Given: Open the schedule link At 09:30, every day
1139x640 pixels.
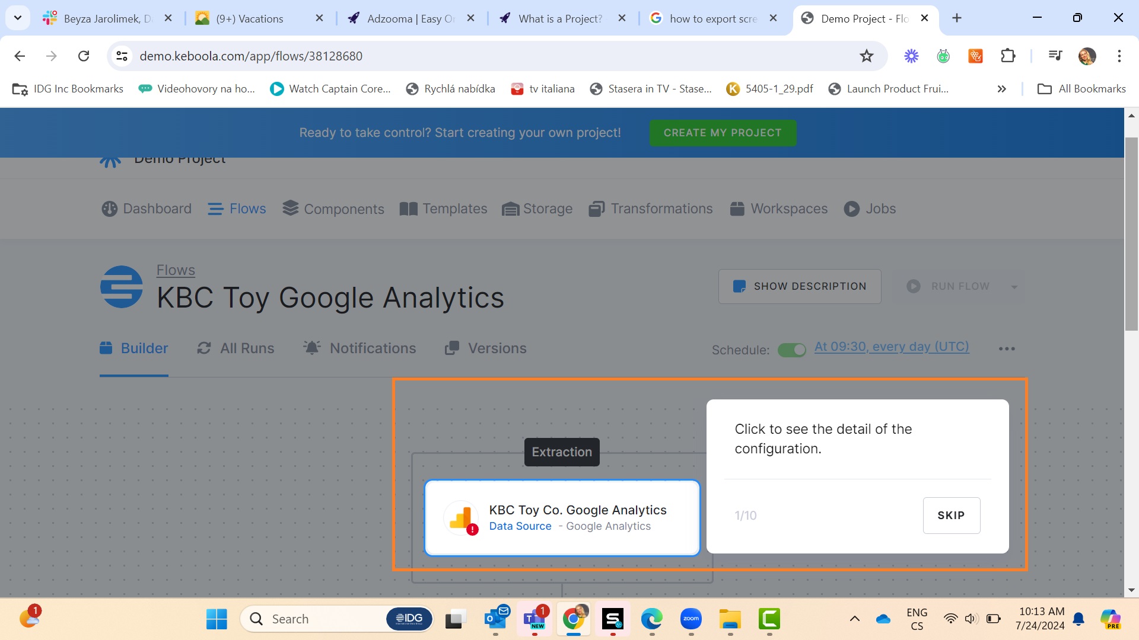Looking at the screenshot, I should (x=891, y=347).
